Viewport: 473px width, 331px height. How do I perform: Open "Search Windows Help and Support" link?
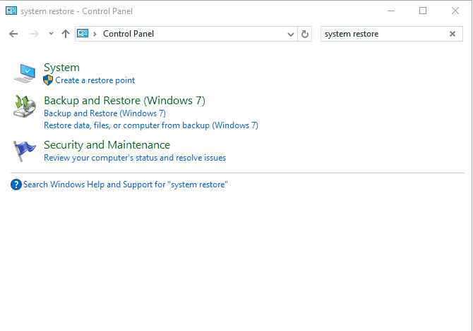coord(125,185)
